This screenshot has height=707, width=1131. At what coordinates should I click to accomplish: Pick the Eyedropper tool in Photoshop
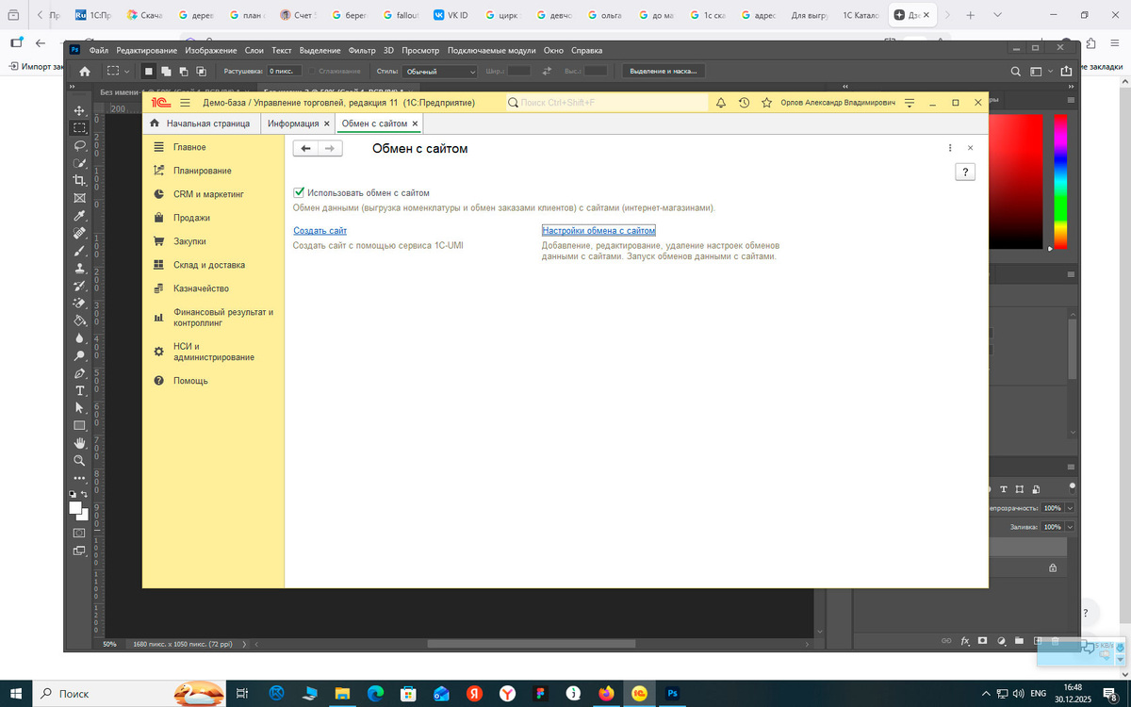(x=79, y=216)
